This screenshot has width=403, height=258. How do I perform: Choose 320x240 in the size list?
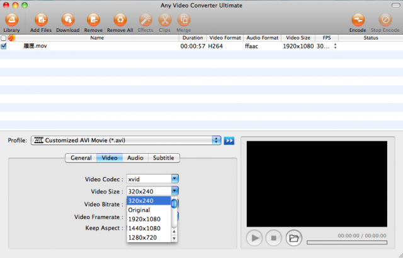point(149,201)
